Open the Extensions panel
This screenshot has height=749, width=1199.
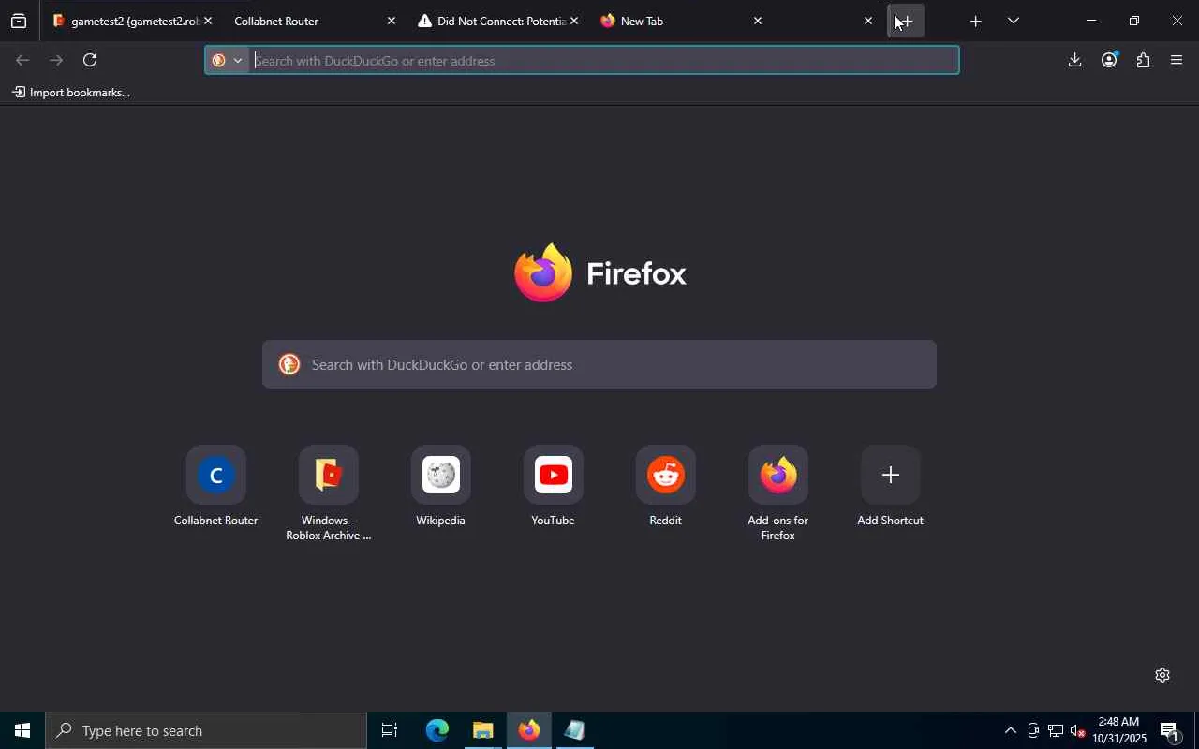pyautogui.click(x=1143, y=61)
